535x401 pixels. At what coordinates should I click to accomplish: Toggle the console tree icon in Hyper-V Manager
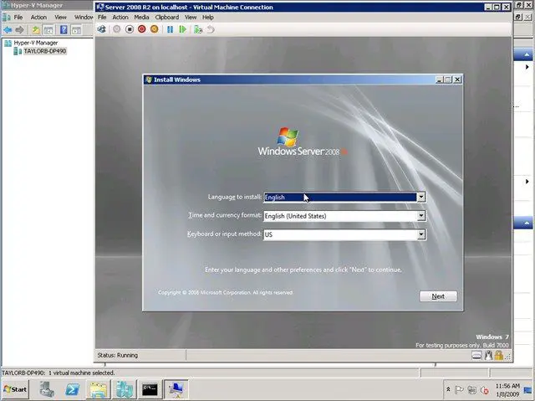point(48,30)
